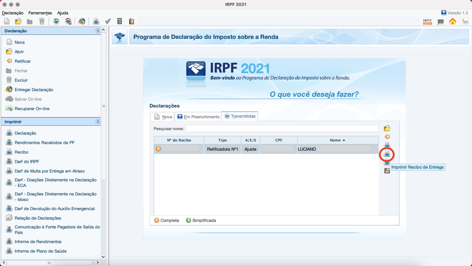Click the calculator icon in the top toolbar

coord(120,21)
